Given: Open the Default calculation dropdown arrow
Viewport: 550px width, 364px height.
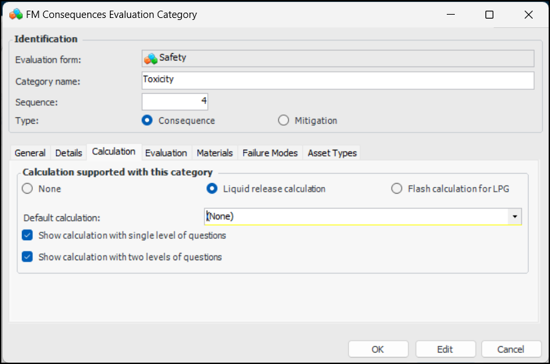Looking at the screenshot, I should pyautogui.click(x=515, y=217).
